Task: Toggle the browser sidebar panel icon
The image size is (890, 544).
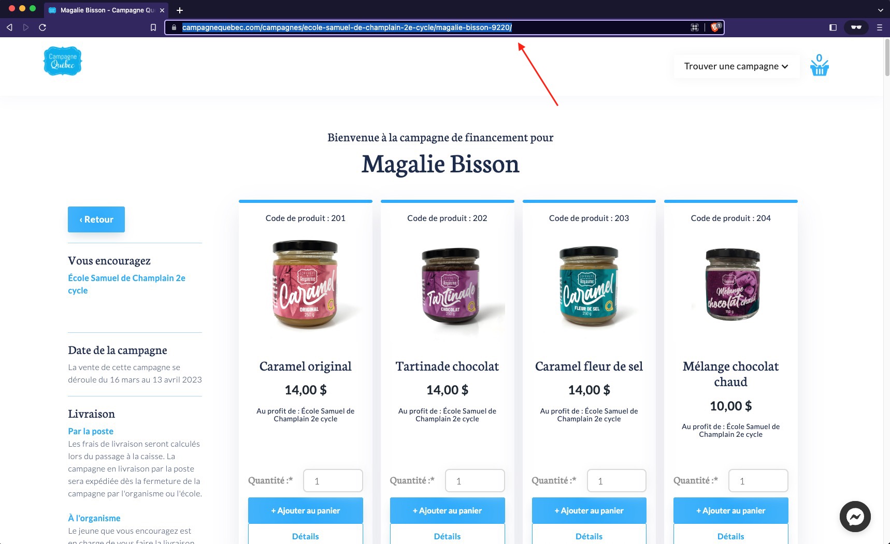Action: (833, 27)
